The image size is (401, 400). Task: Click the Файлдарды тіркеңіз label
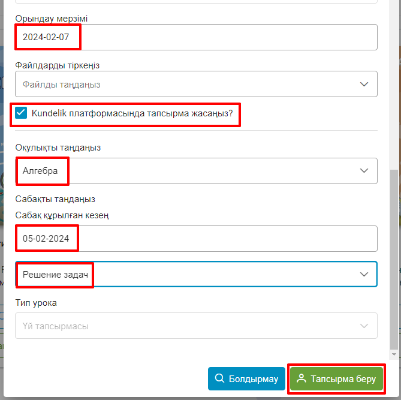58,65
